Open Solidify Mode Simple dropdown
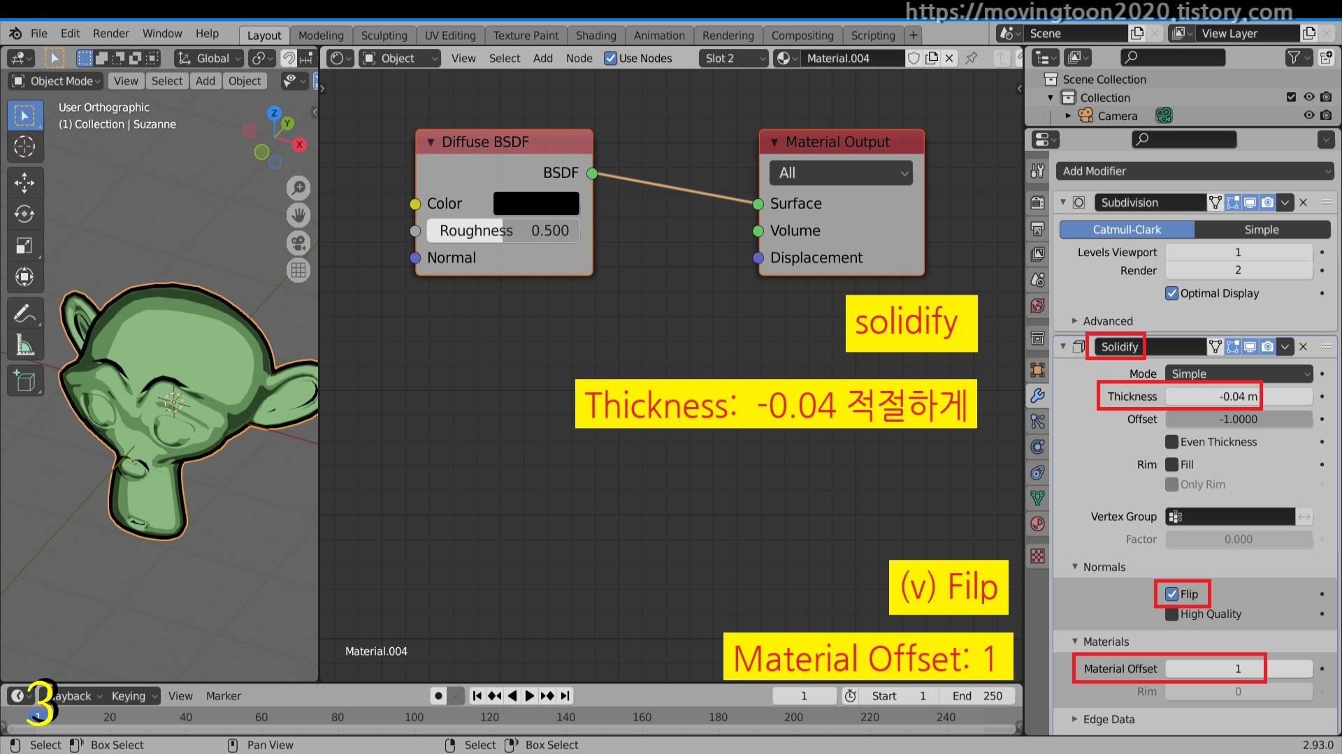This screenshot has height=754, width=1342. (1239, 374)
